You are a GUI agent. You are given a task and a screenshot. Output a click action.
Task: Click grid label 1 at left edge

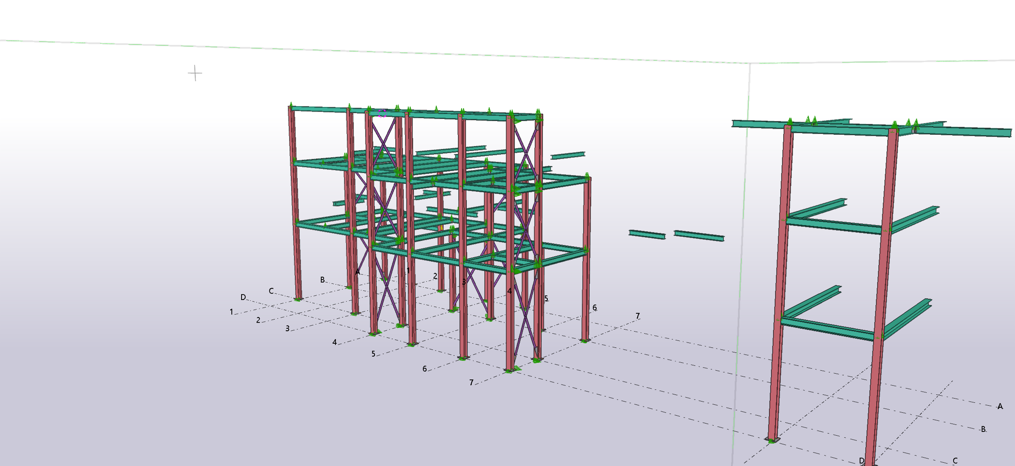(x=231, y=312)
